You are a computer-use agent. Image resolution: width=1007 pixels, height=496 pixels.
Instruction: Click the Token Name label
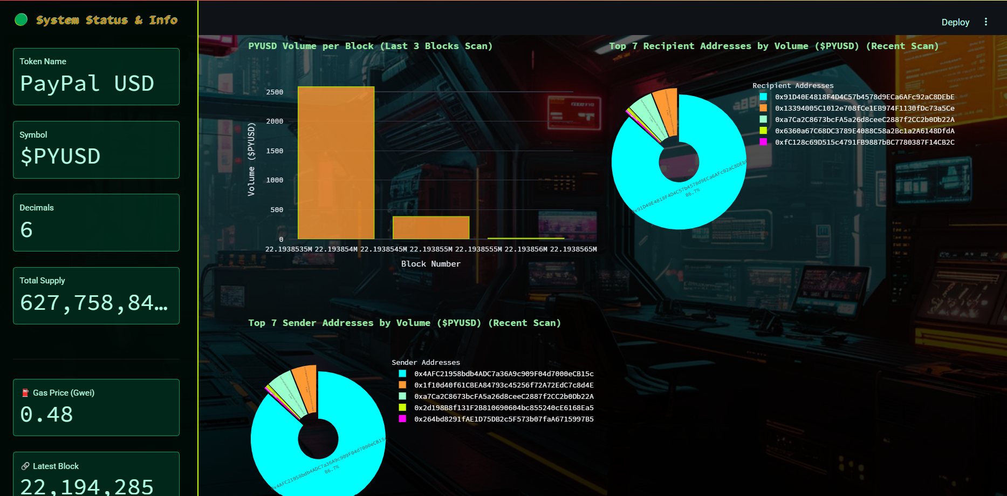click(x=43, y=62)
